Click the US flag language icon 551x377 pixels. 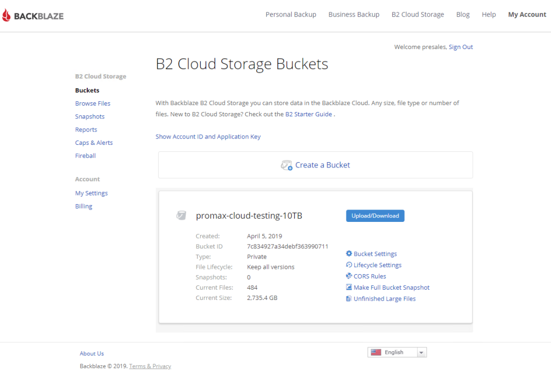click(376, 352)
